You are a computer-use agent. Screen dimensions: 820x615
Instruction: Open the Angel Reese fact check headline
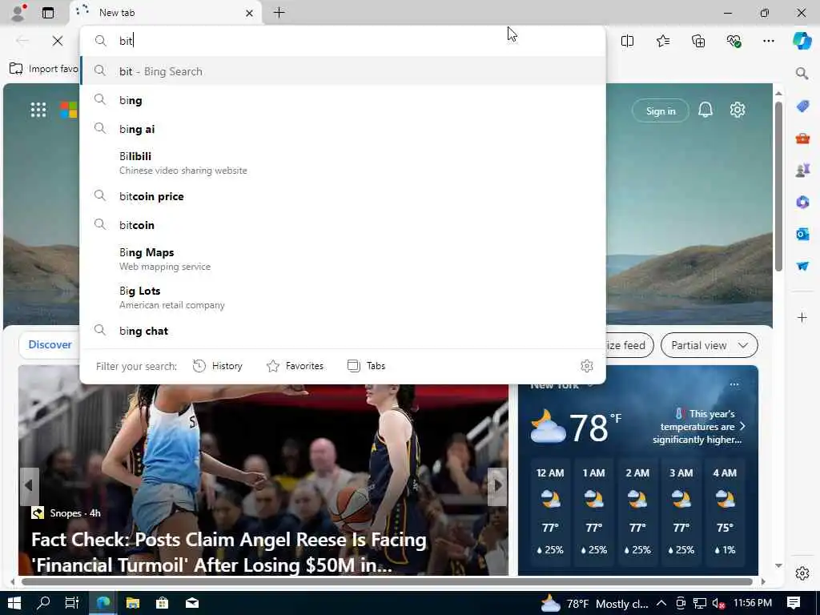[229, 553]
